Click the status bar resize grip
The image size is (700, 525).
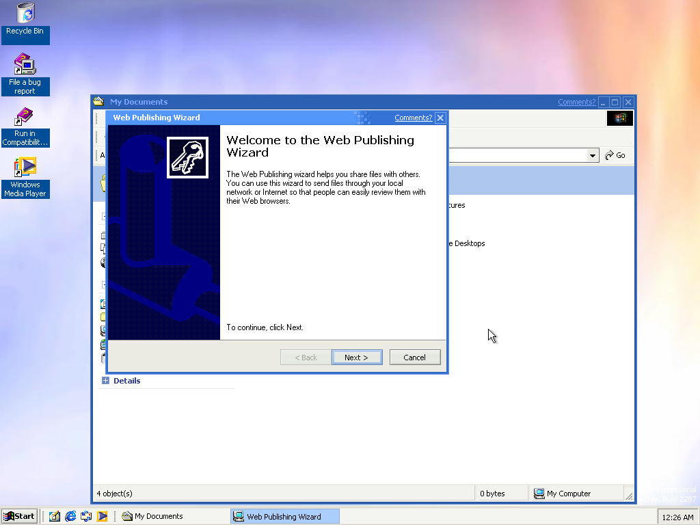[x=629, y=496]
